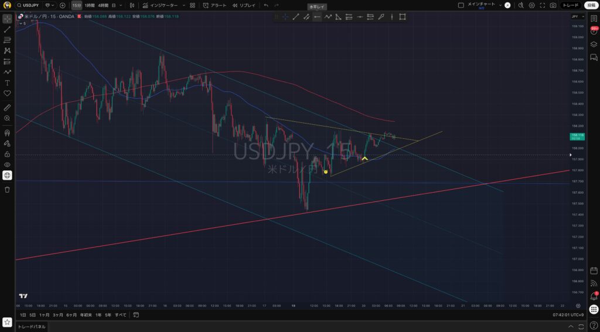The height and width of the screenshot is (332, 600).
Task: Select the 日 daily timeframe button
Action: point(114,5)
